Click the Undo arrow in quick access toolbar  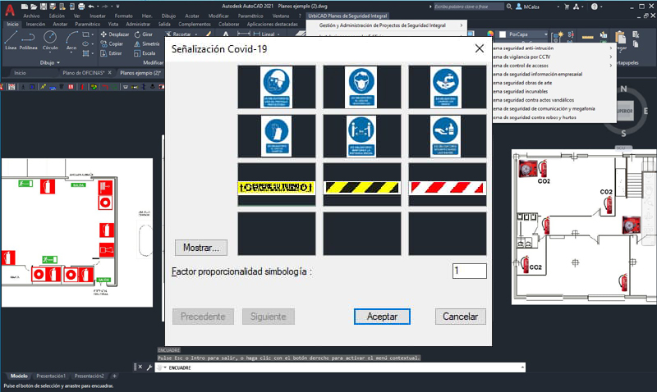[x=91, y=7]
